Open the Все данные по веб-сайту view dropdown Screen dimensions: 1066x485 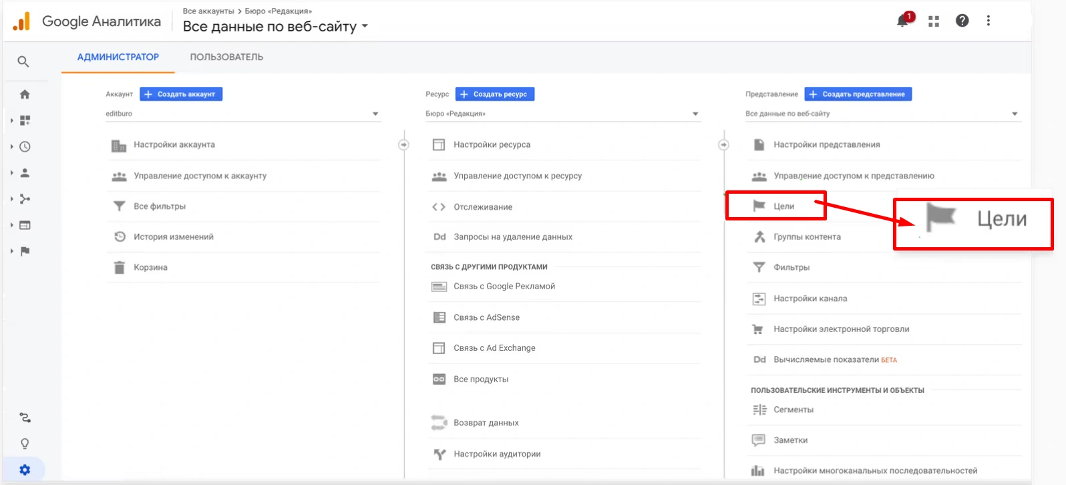(882, 114)
